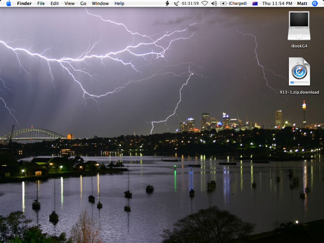Select the iBookG4 laptop drive icon
Screen dimensions: 324x243
[299, 26]
